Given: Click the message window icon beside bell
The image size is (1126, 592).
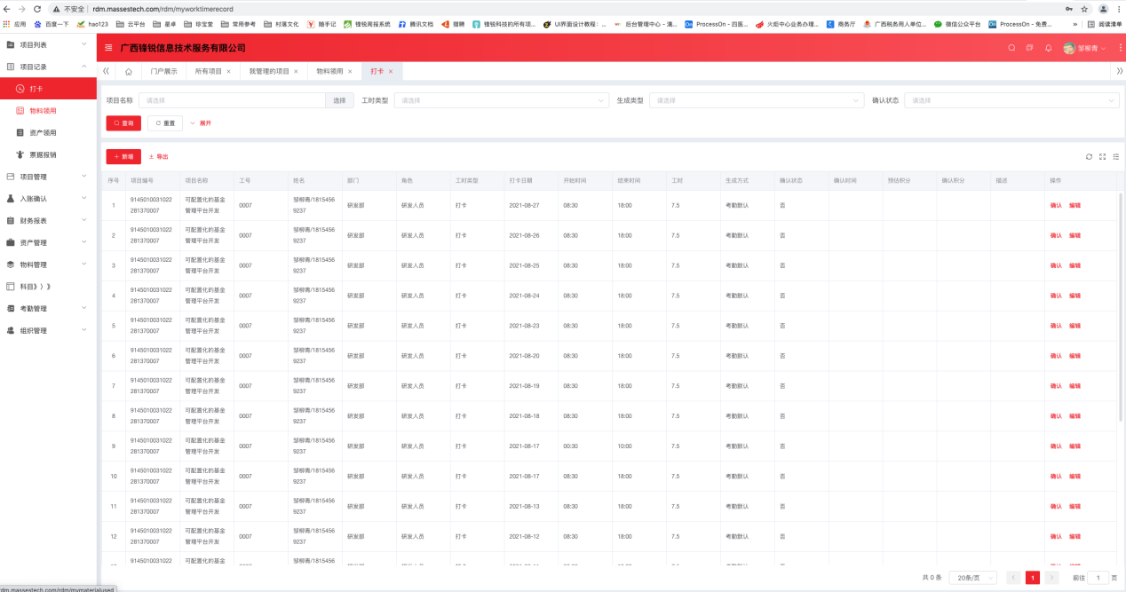Looking at the screenshot, I should pyautogui.click(x=1029, y=48).
